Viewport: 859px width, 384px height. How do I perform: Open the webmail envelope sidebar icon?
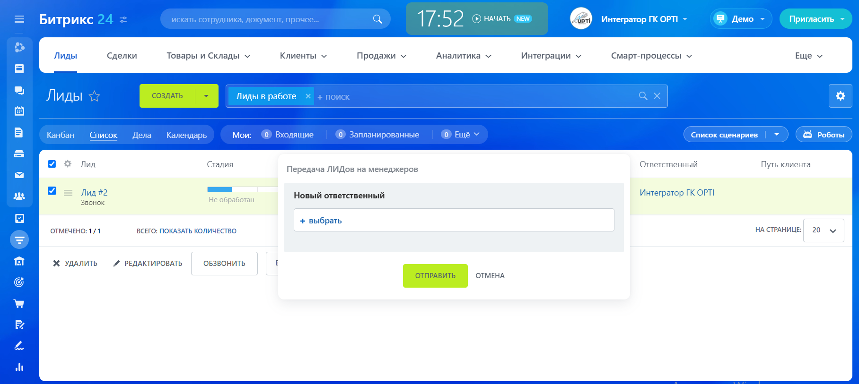[x=19, y=175]
